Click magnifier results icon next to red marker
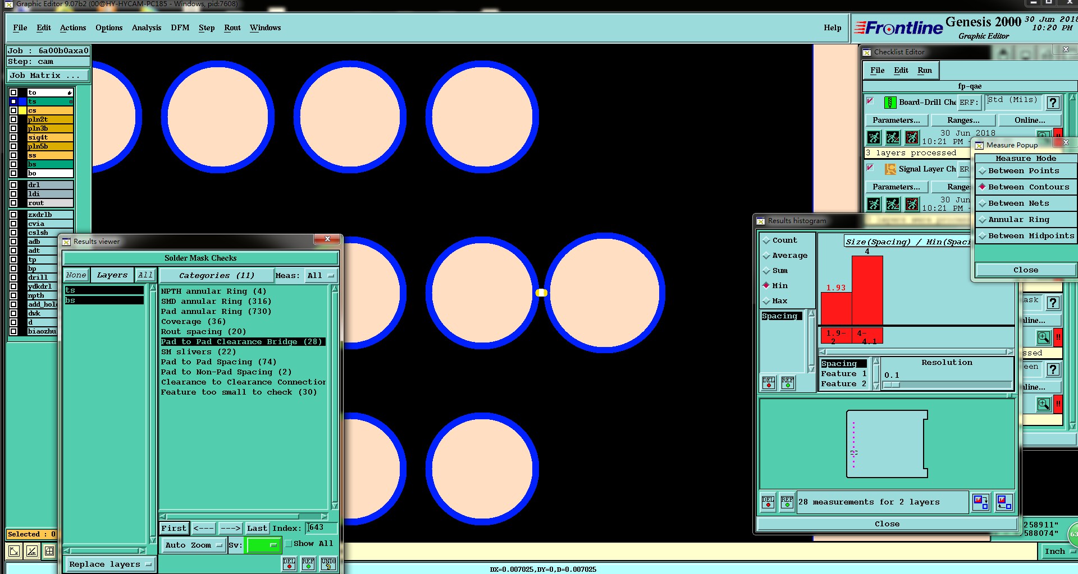 1044,337
